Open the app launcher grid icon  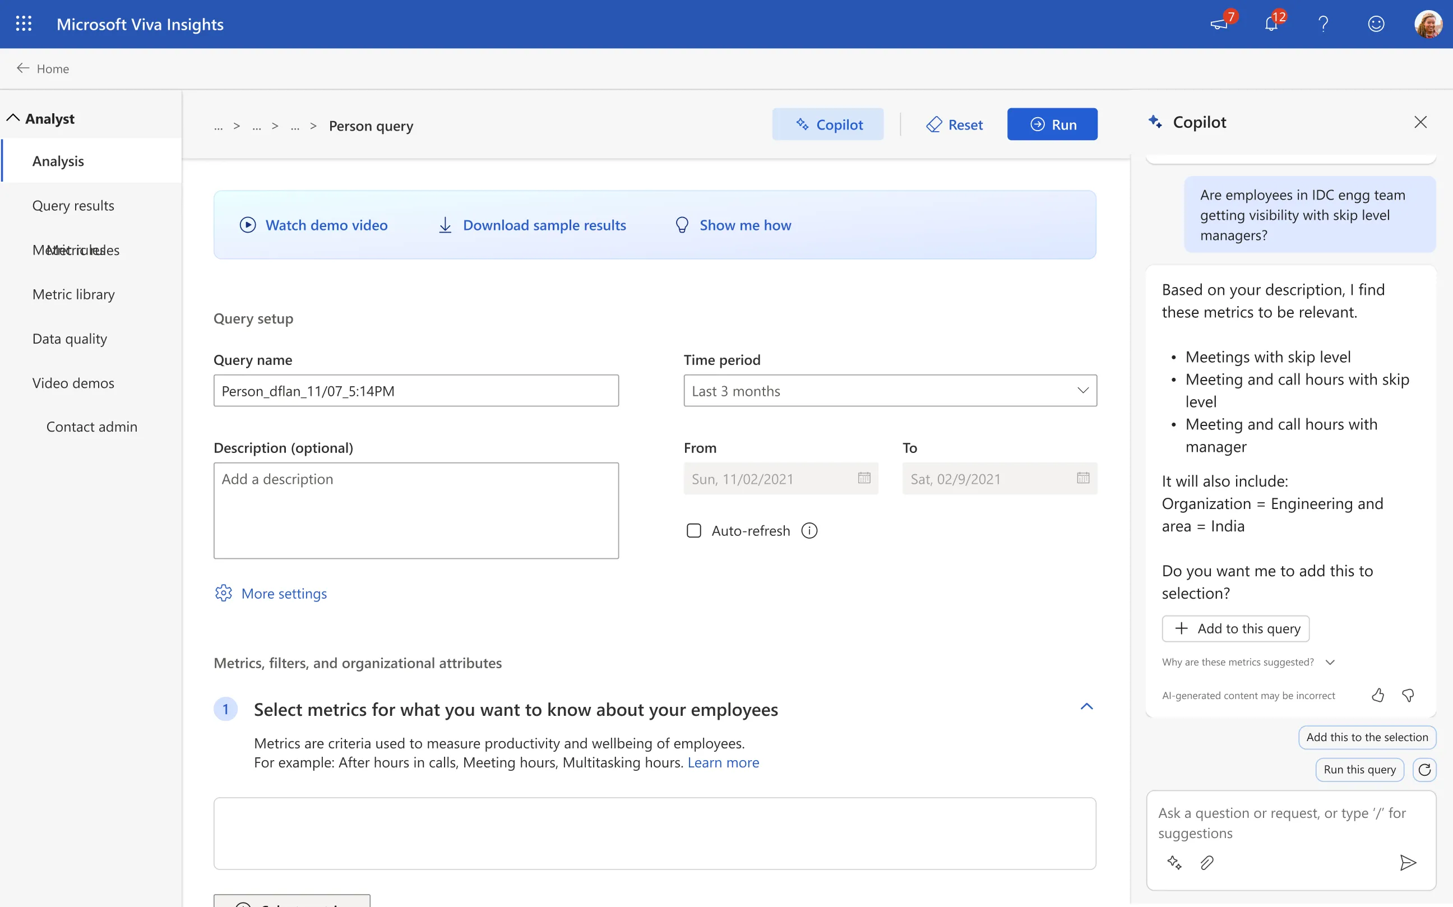click(24, 24)
